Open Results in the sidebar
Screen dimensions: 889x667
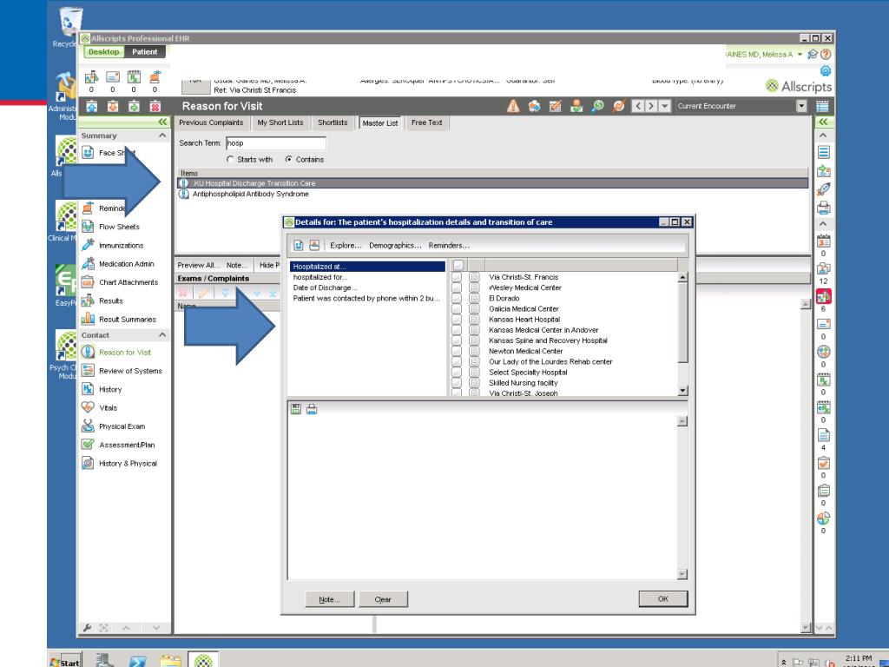[x=110, y=301]
